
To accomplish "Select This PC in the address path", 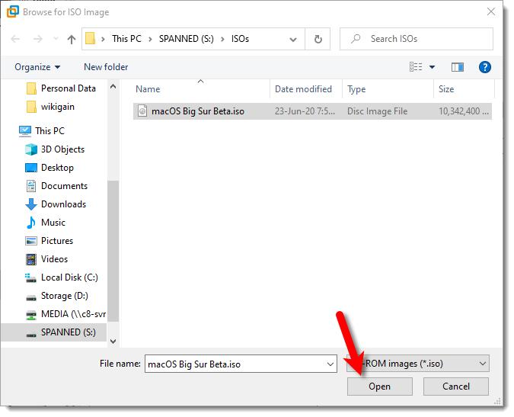I will click(126, 39).
